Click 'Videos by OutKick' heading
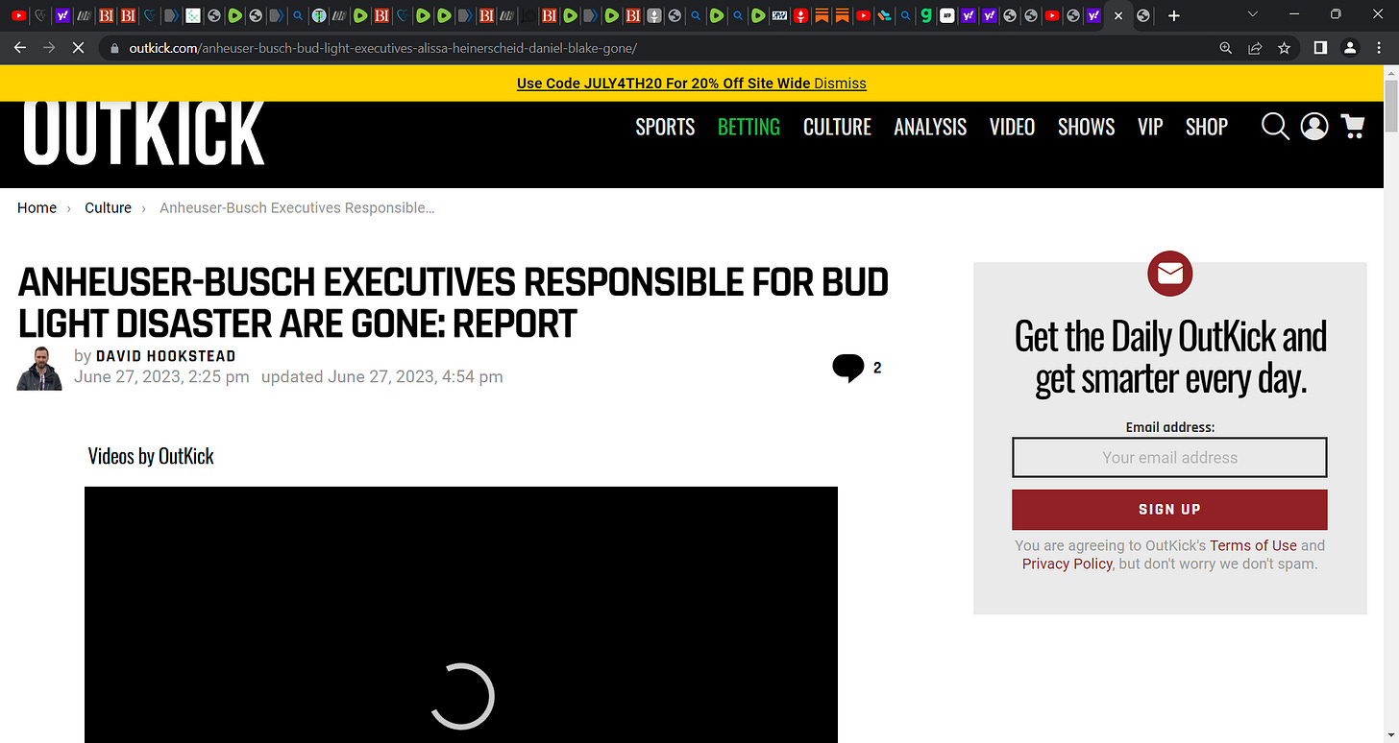The height and width of the screenshot is (743, 1399). (x=151, y=456)
